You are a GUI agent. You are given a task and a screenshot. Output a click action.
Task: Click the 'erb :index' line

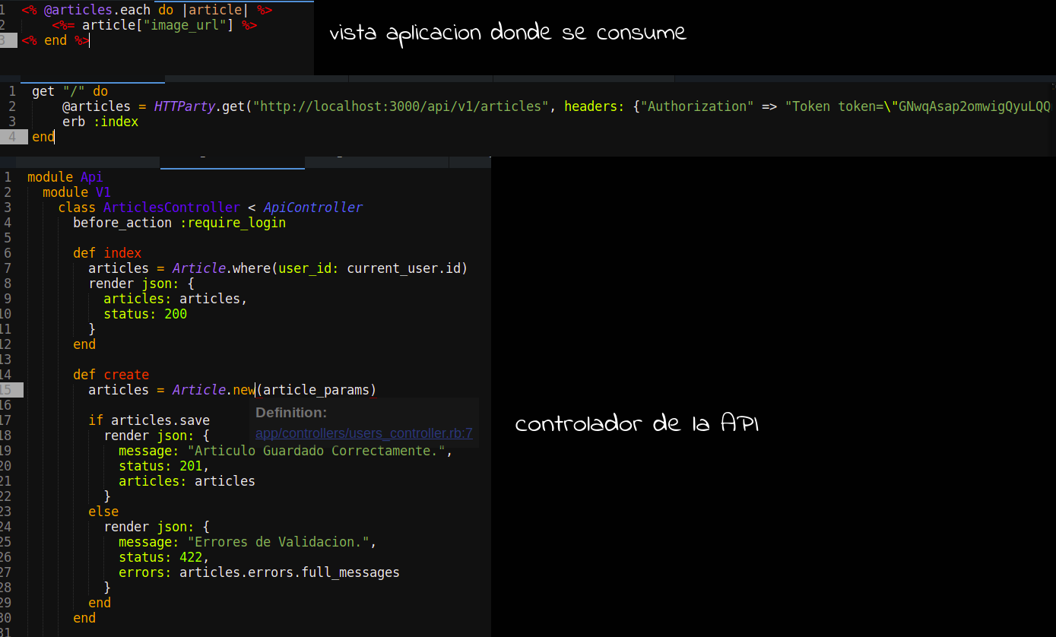100,122
